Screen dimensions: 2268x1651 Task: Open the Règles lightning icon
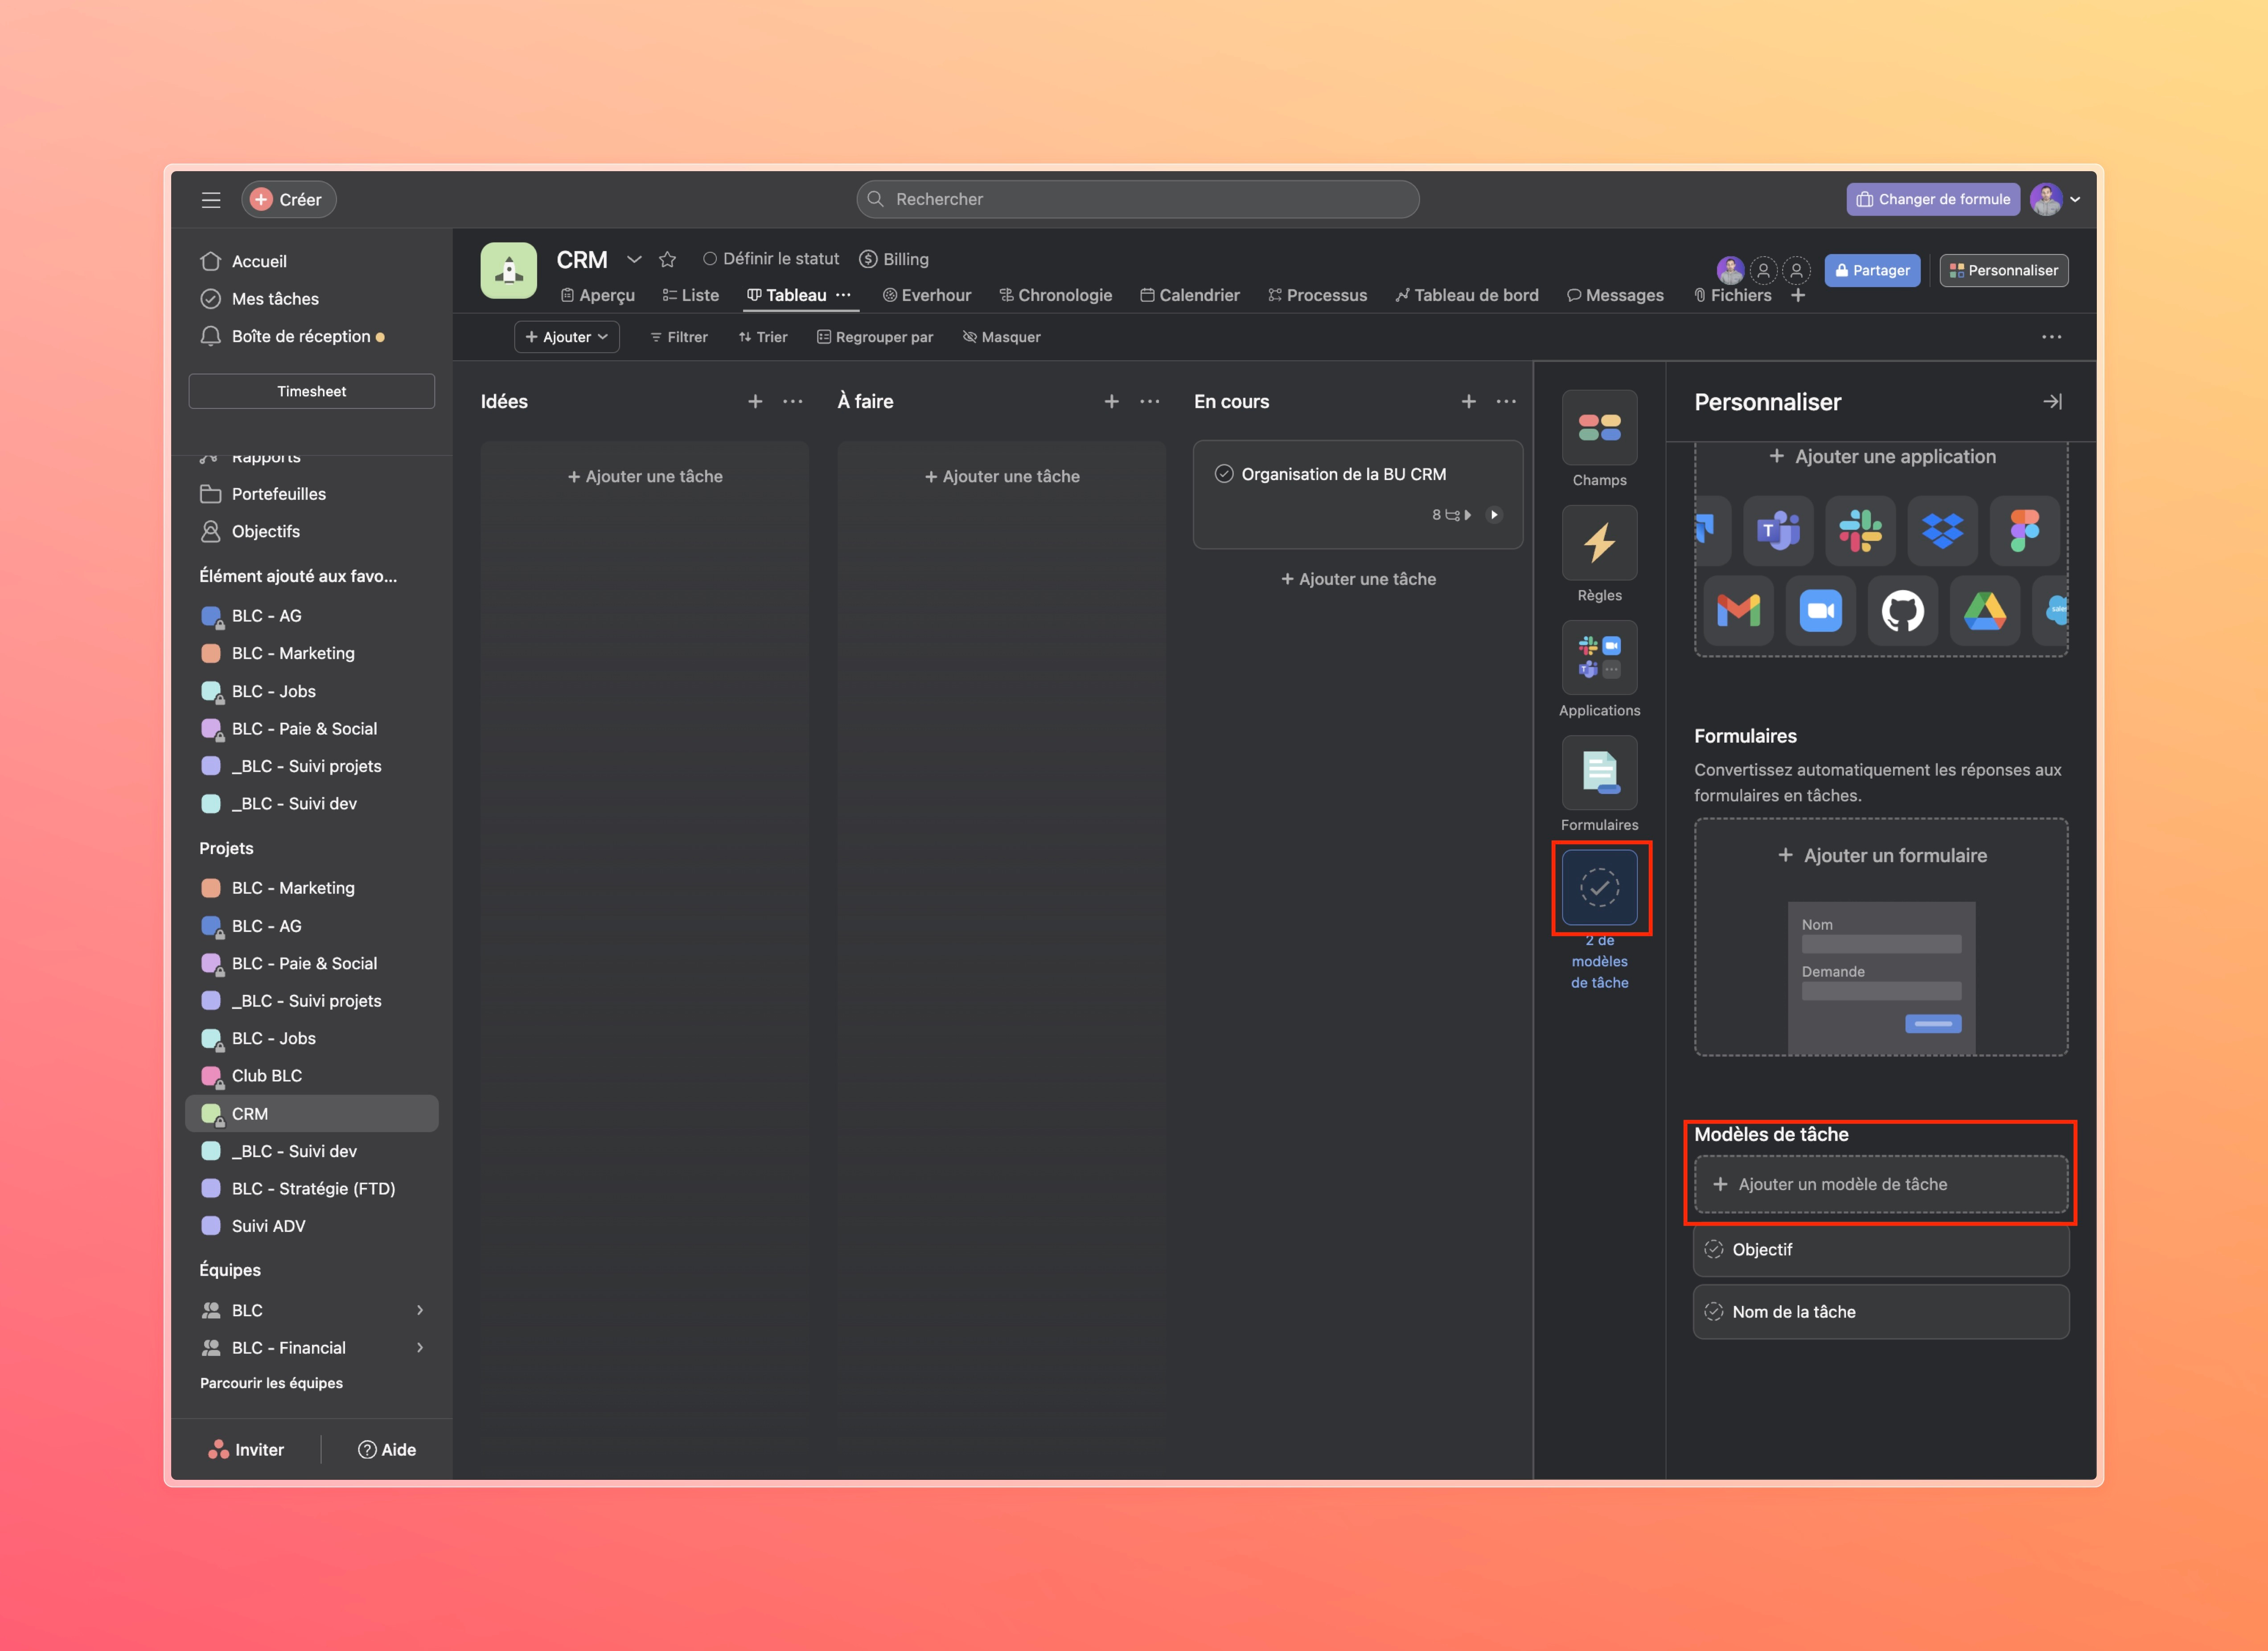[1599, 543]
